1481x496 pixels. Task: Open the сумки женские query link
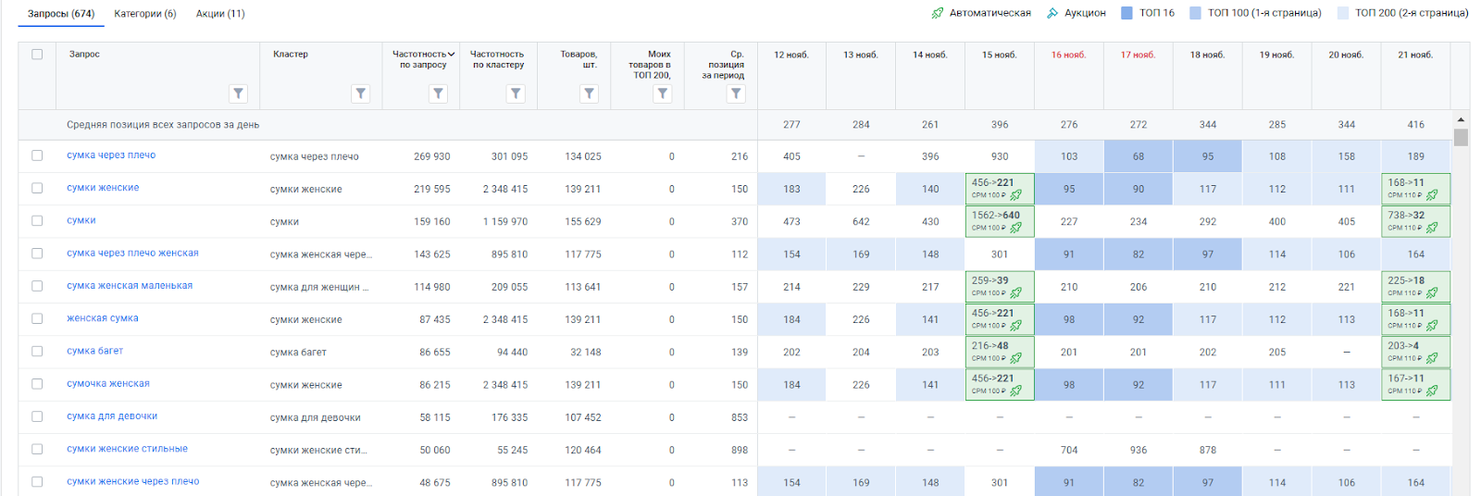click(103, 188)
